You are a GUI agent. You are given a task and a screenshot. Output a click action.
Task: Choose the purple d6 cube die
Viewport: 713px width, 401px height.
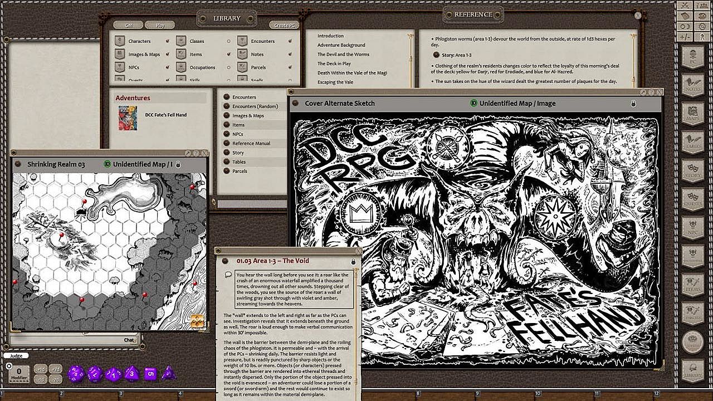[x=150, y=373]
